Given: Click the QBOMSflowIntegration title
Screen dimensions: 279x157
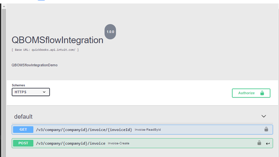Looking at the screenshot, I should pos(57,40).
